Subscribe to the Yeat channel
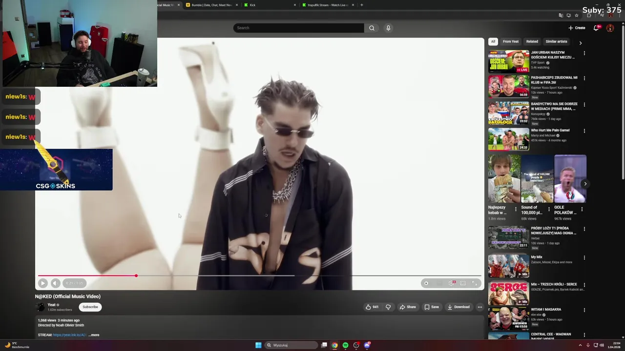625x351 pixels. click(90, 307)
